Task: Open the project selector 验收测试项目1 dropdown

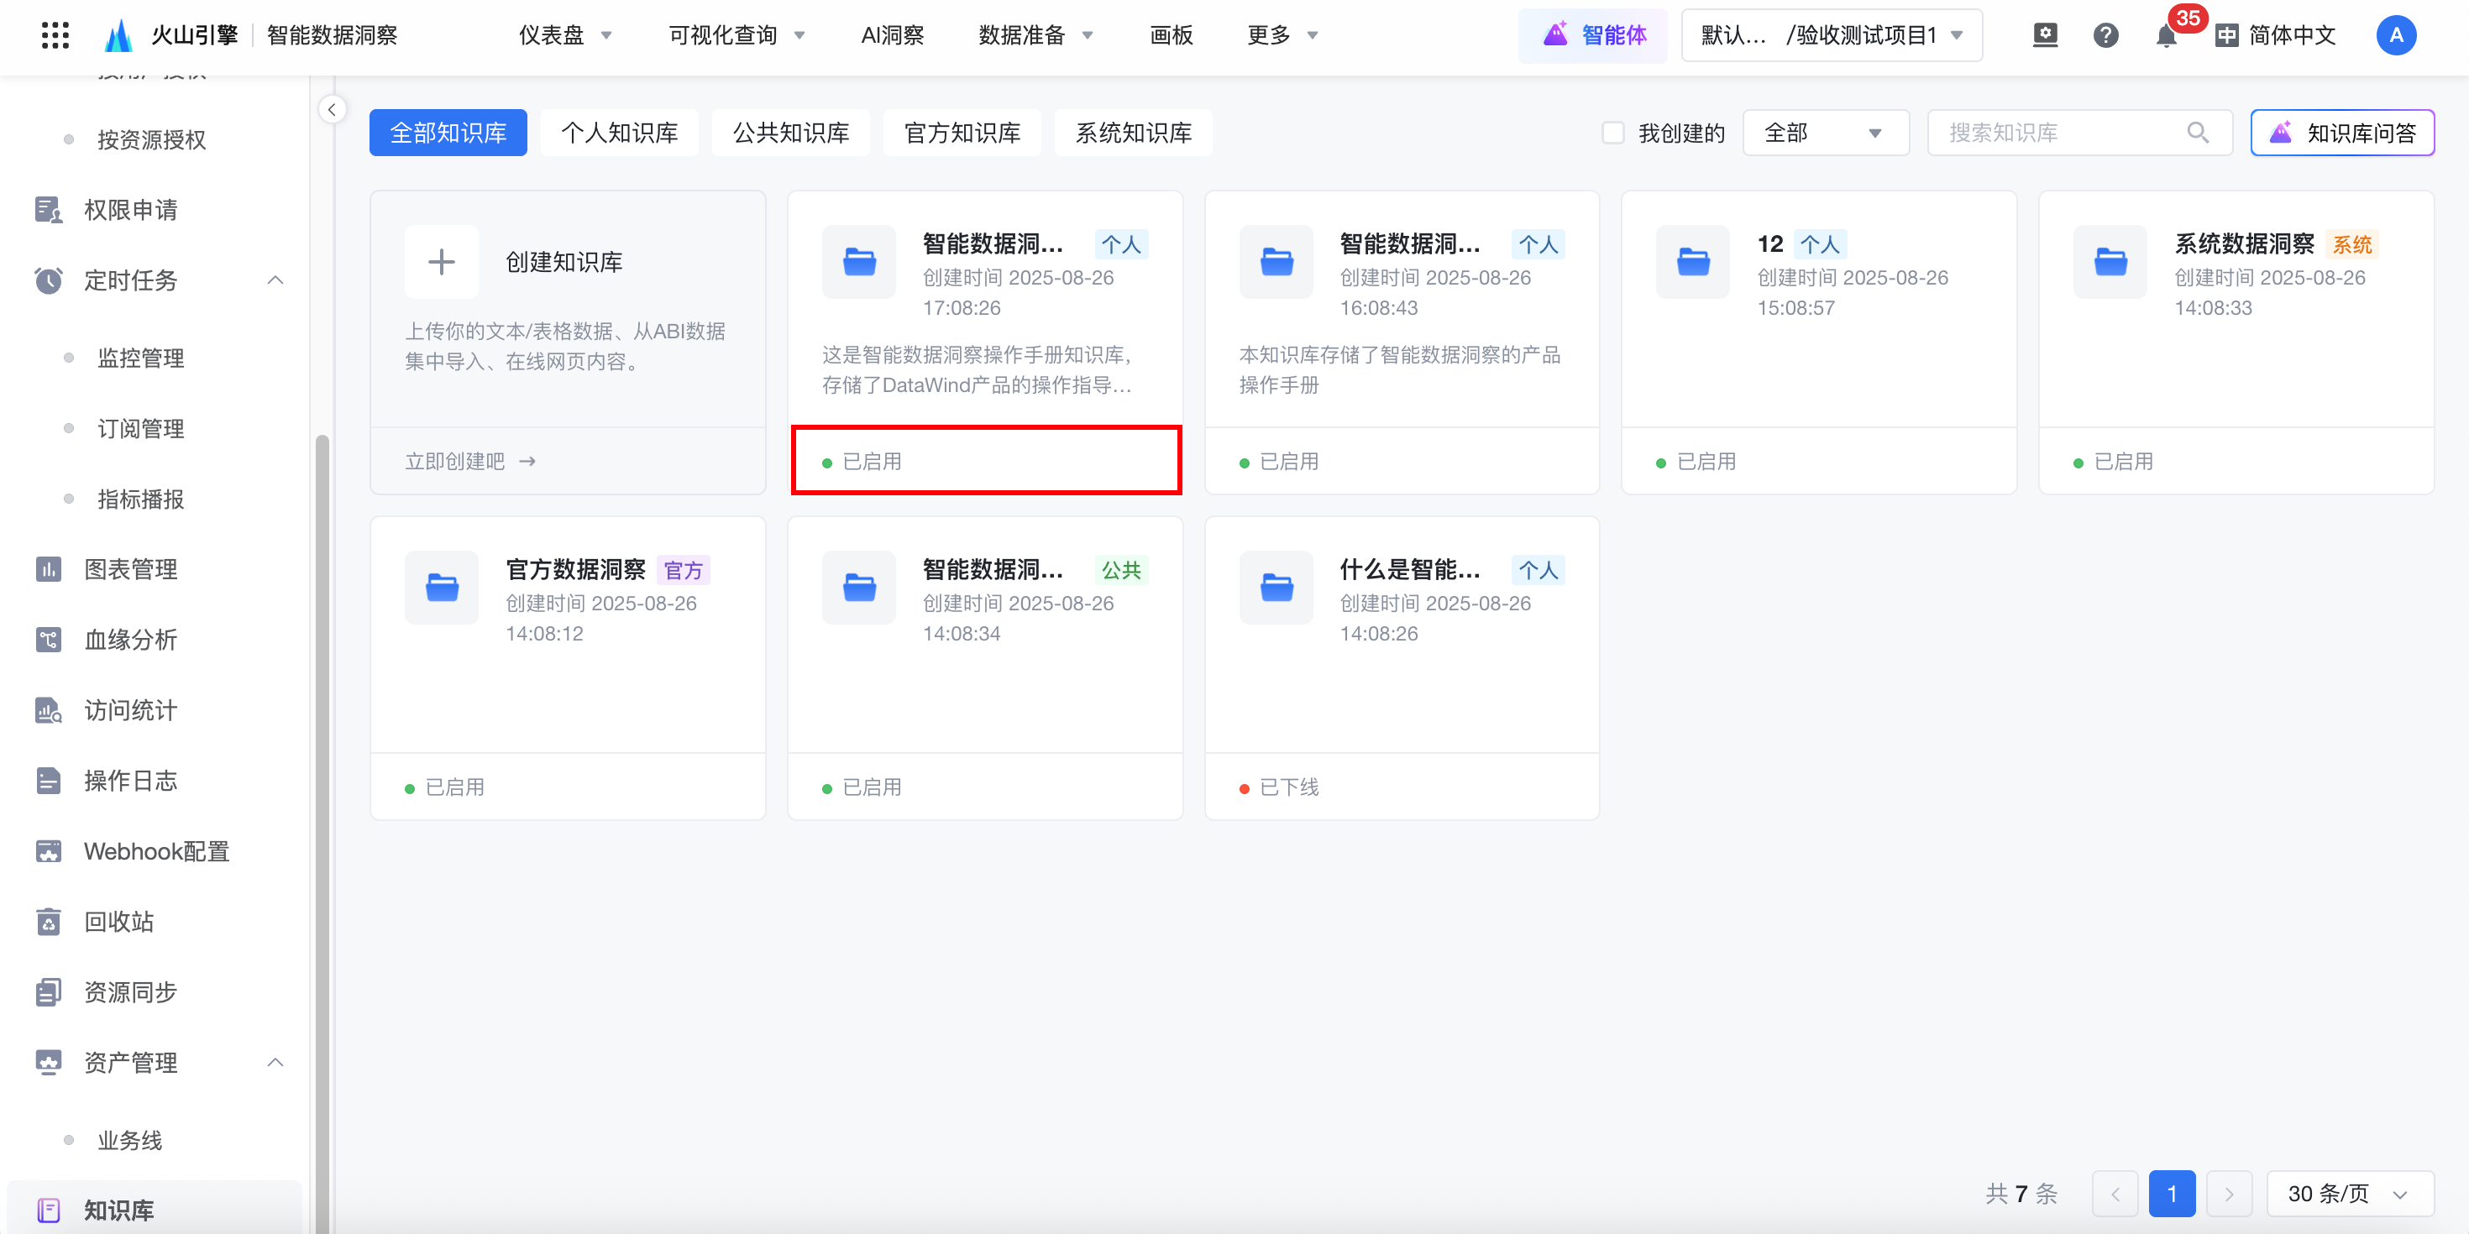Action: coord(1831,35)
